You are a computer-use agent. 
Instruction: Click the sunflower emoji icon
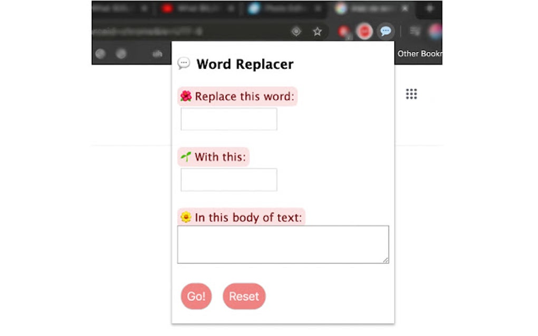[x=186, y=217]
